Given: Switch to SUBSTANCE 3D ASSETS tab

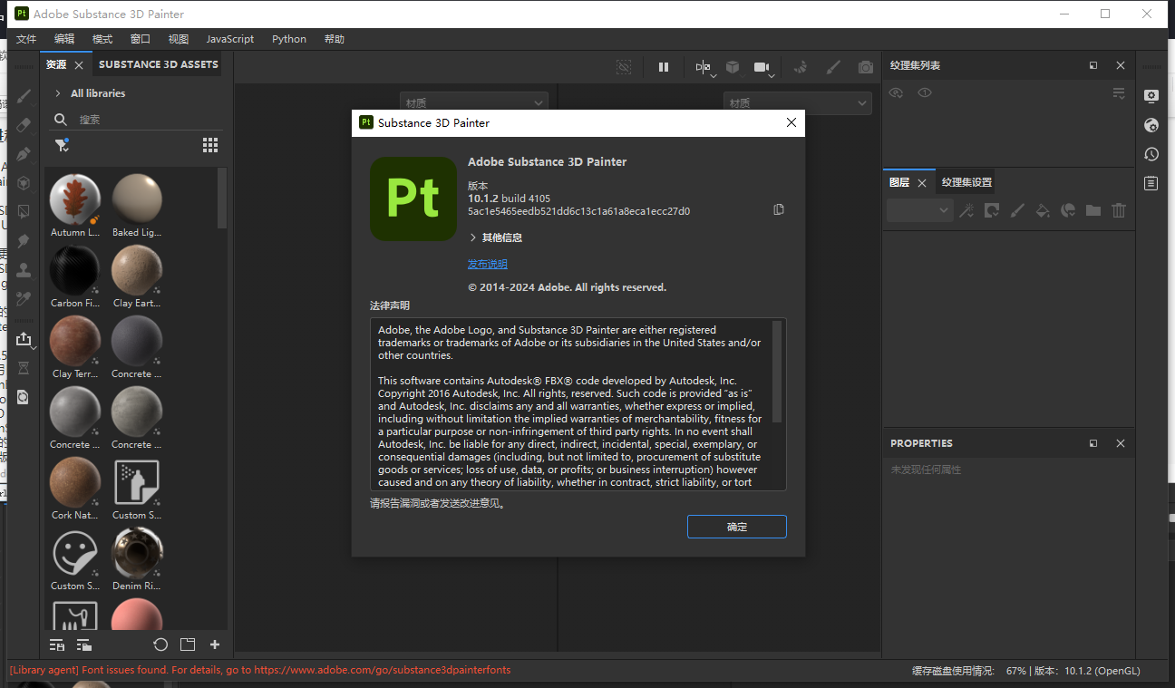Looking at the screenshot, I should pyautogui.click(x=159, y=64).
